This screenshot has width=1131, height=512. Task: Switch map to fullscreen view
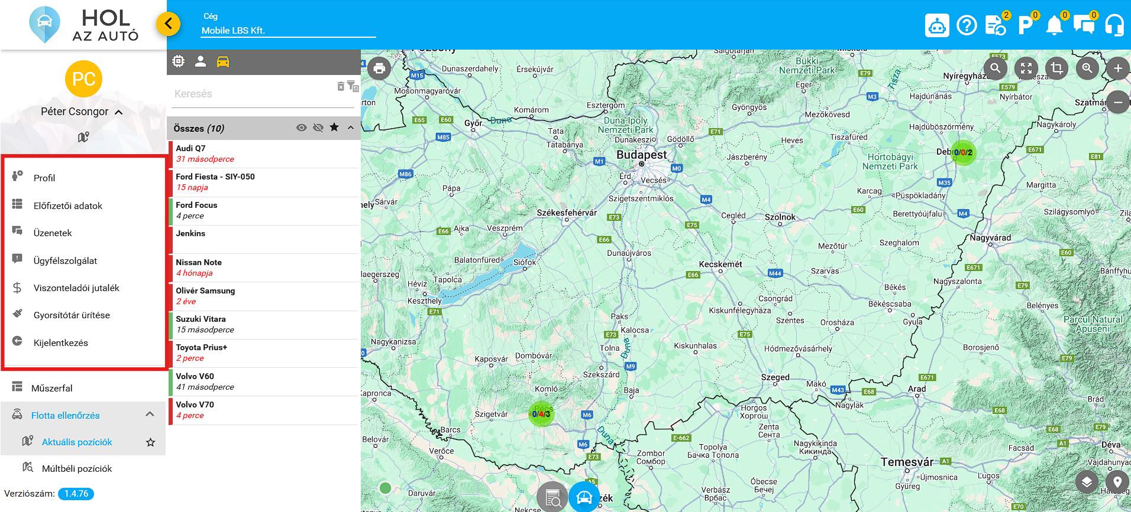click(x=1026, y=69)
